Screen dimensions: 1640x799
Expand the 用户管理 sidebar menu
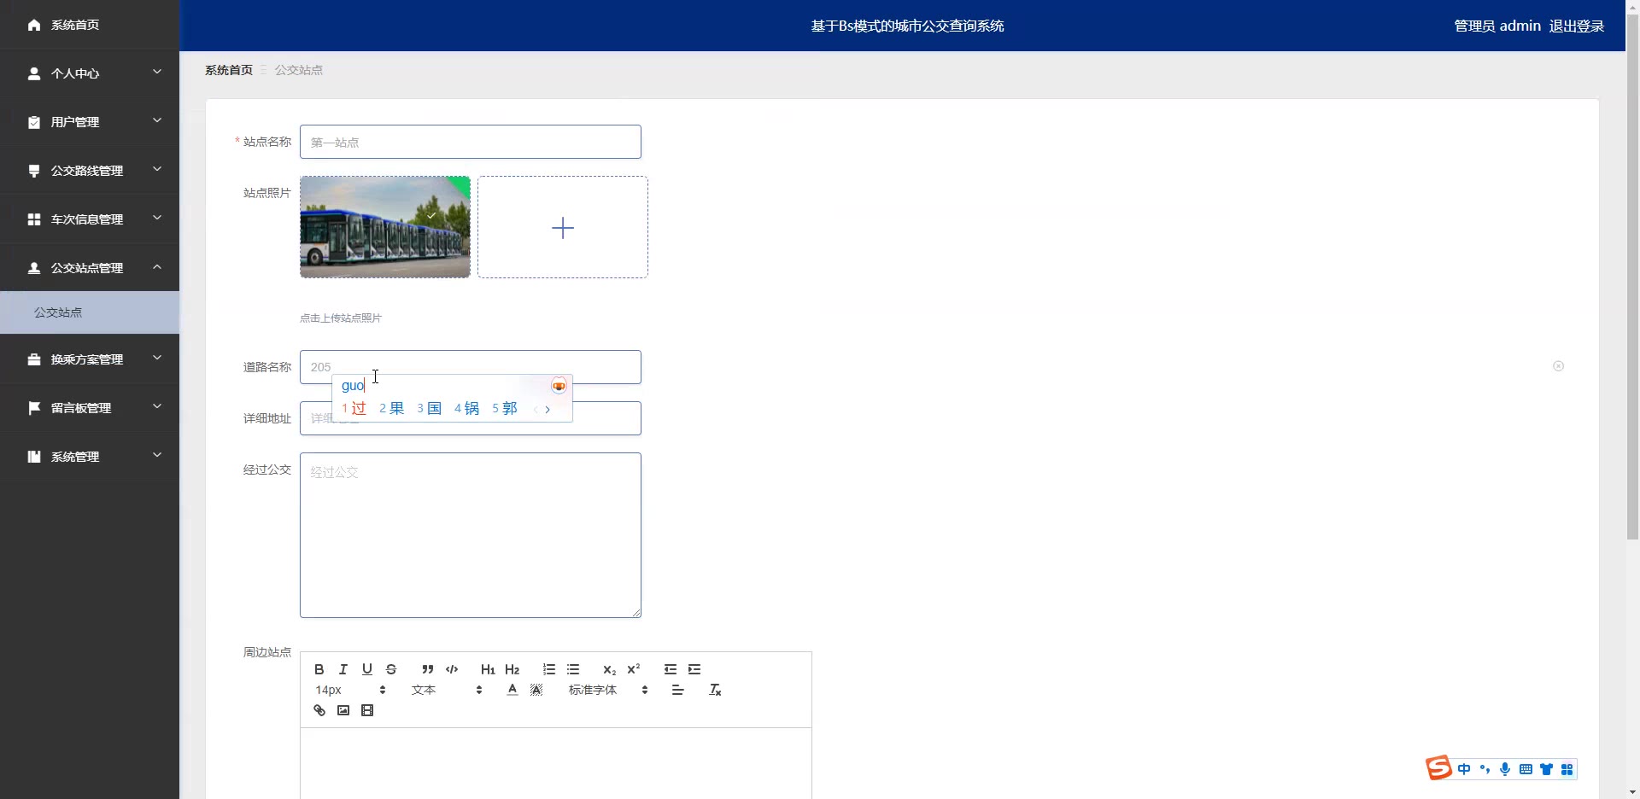[90, 122]
